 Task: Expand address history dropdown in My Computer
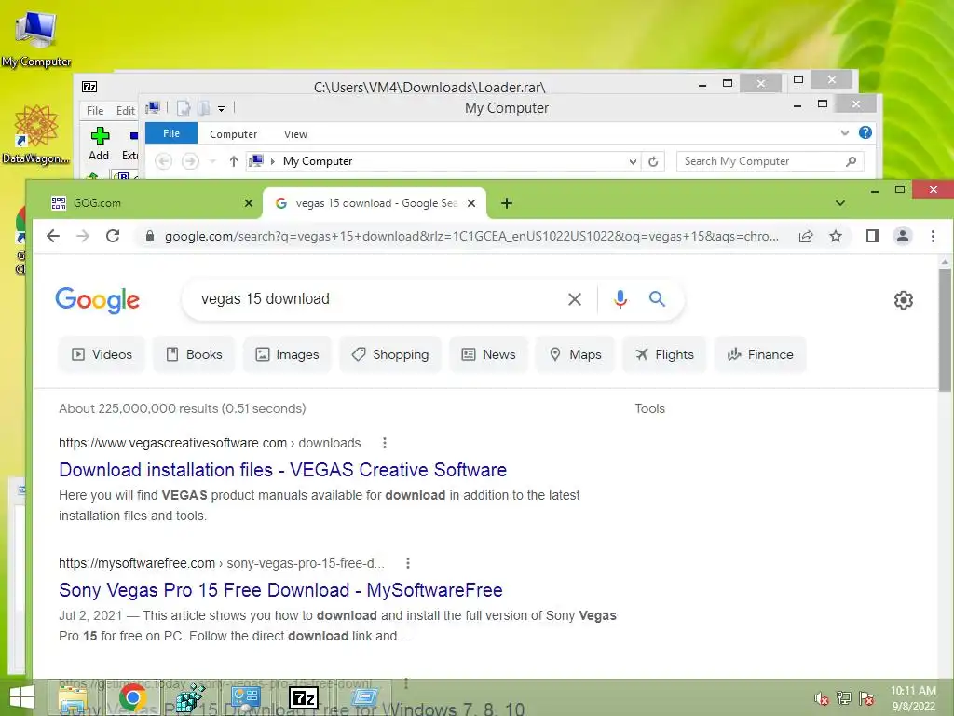point(633,161)
